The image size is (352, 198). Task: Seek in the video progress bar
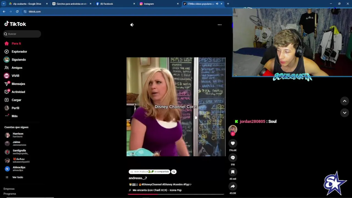[x=176, y=194]
